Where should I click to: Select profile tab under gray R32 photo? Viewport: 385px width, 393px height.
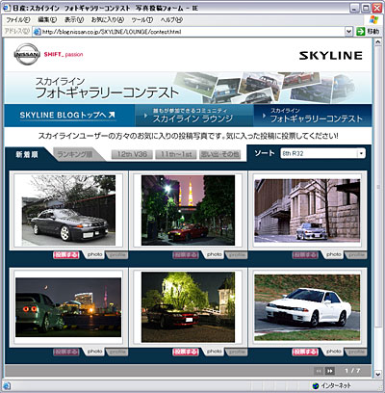(x=117, y=255)
